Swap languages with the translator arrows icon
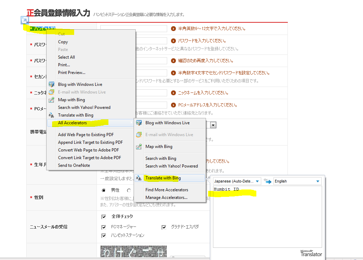The width and height of the screenshot is (363, 260). coord(268,181)
